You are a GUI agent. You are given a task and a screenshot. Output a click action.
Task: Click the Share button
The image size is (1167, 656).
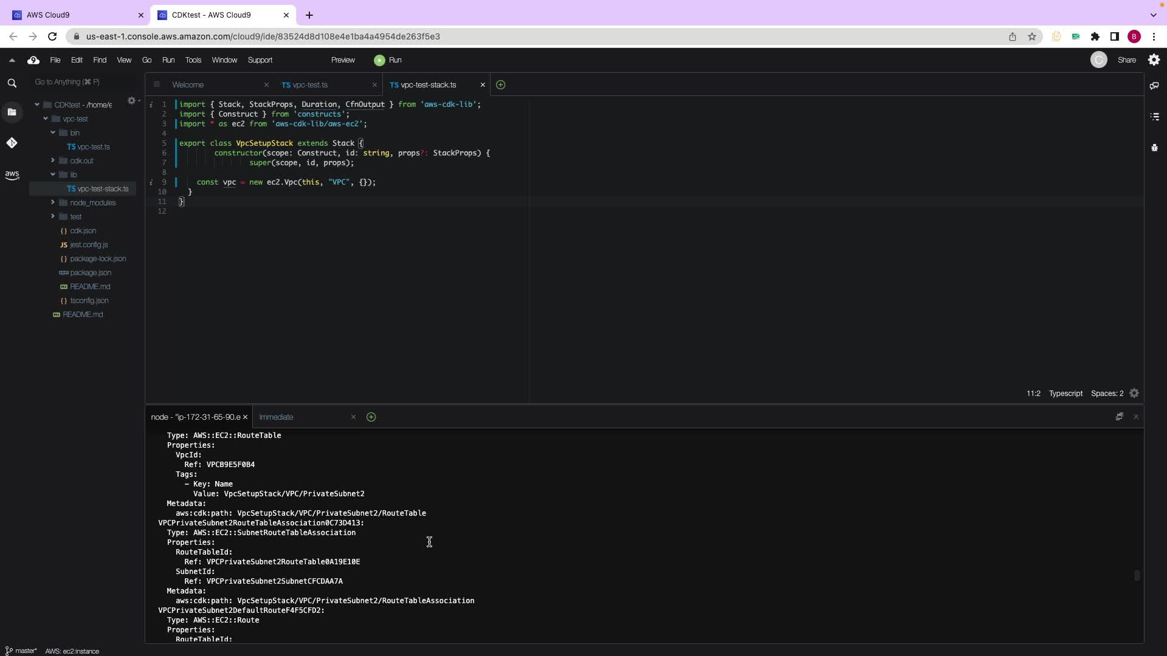pyautogui.click(x=1126, y=60)
